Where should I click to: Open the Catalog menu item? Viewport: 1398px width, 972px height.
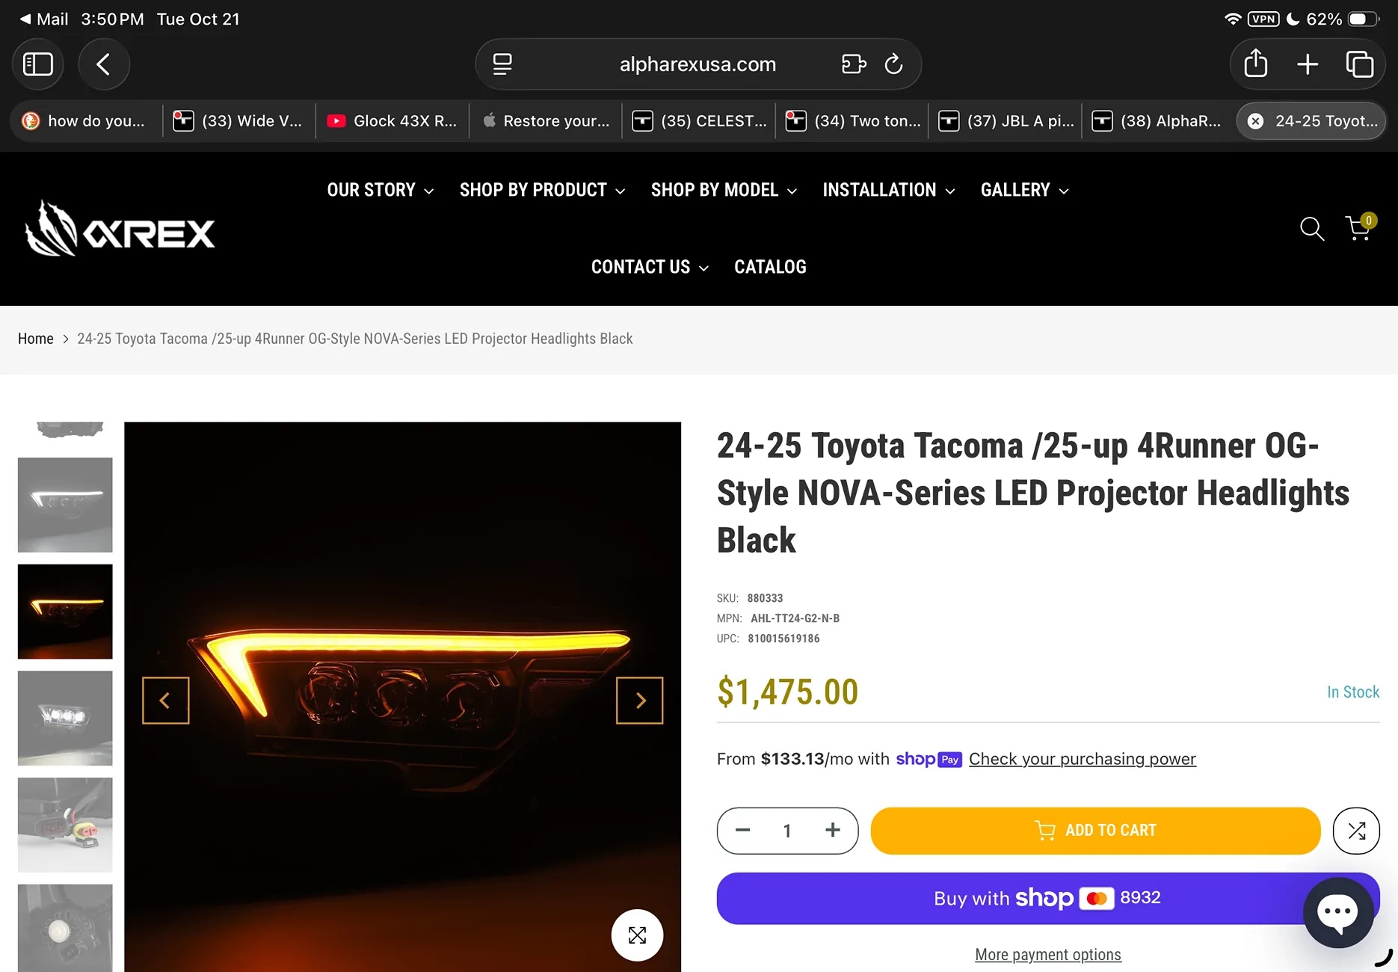770,267
